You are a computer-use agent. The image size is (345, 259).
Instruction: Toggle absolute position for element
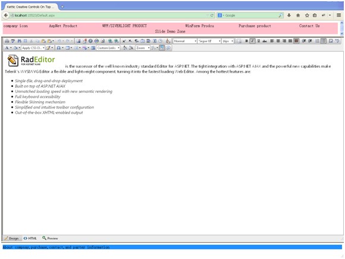pyautogui.click(x=239, y=41)
